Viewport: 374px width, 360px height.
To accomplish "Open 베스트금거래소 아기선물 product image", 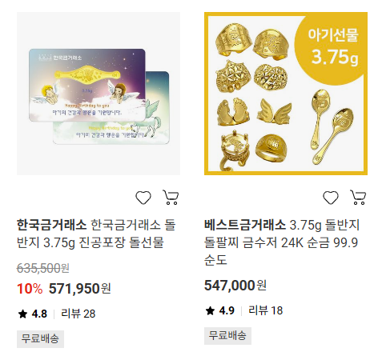I will coord(286,94).
